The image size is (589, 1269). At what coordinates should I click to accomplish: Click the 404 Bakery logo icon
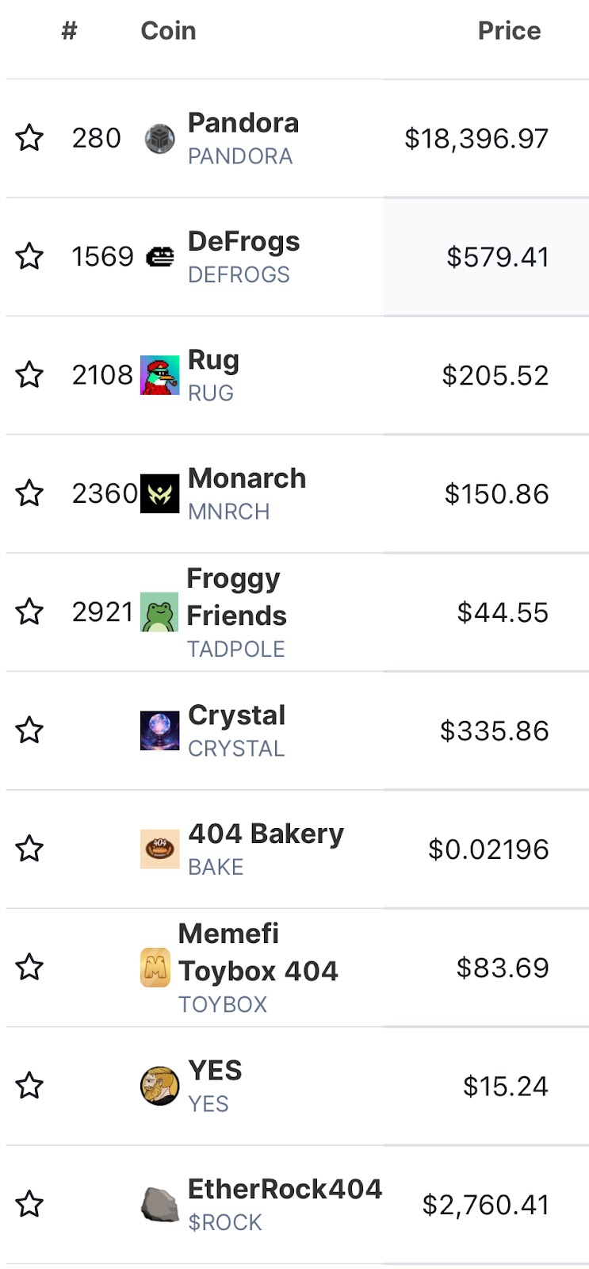pos(159,849)
